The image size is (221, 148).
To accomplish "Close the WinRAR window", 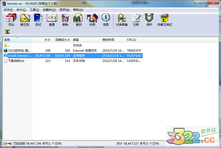I will click(213, 3).
